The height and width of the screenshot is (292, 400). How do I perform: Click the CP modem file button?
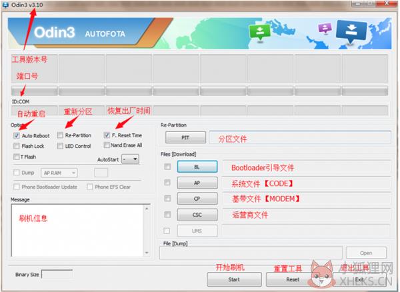[197, 199]
